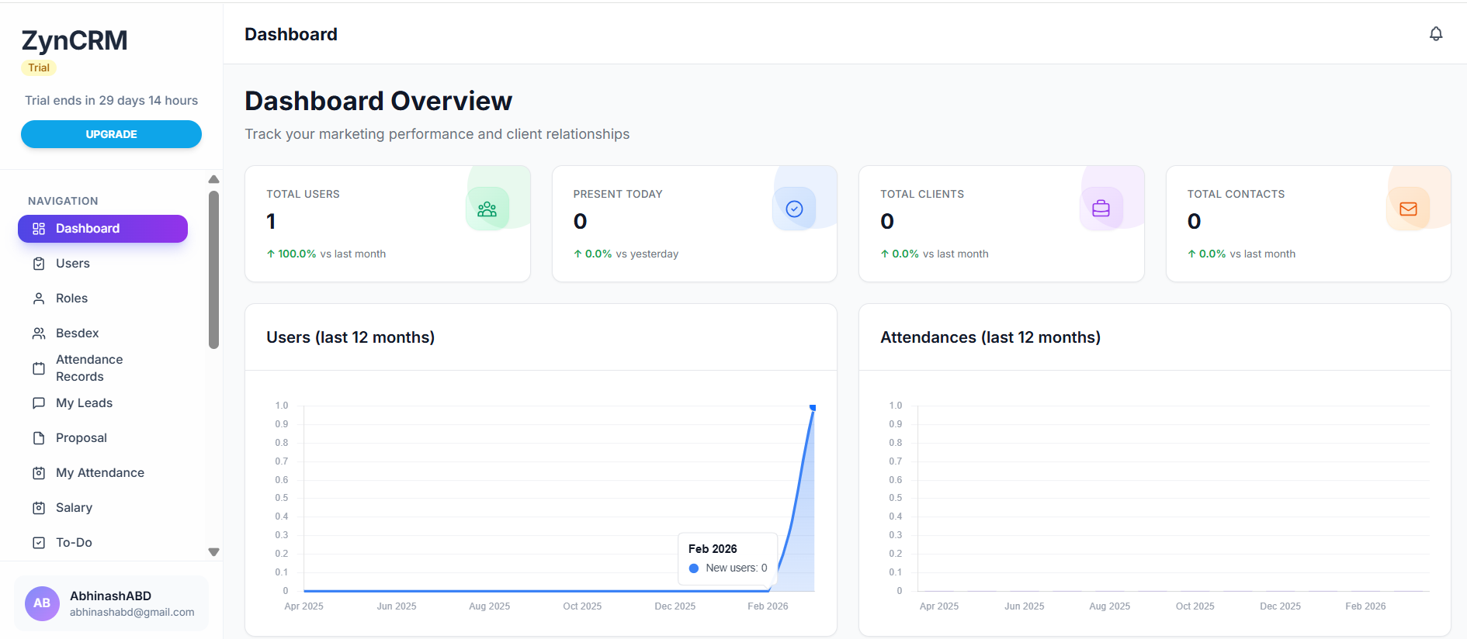1467x639 pixels.
Task: Open the Users menu item
Action: (73, 264)
